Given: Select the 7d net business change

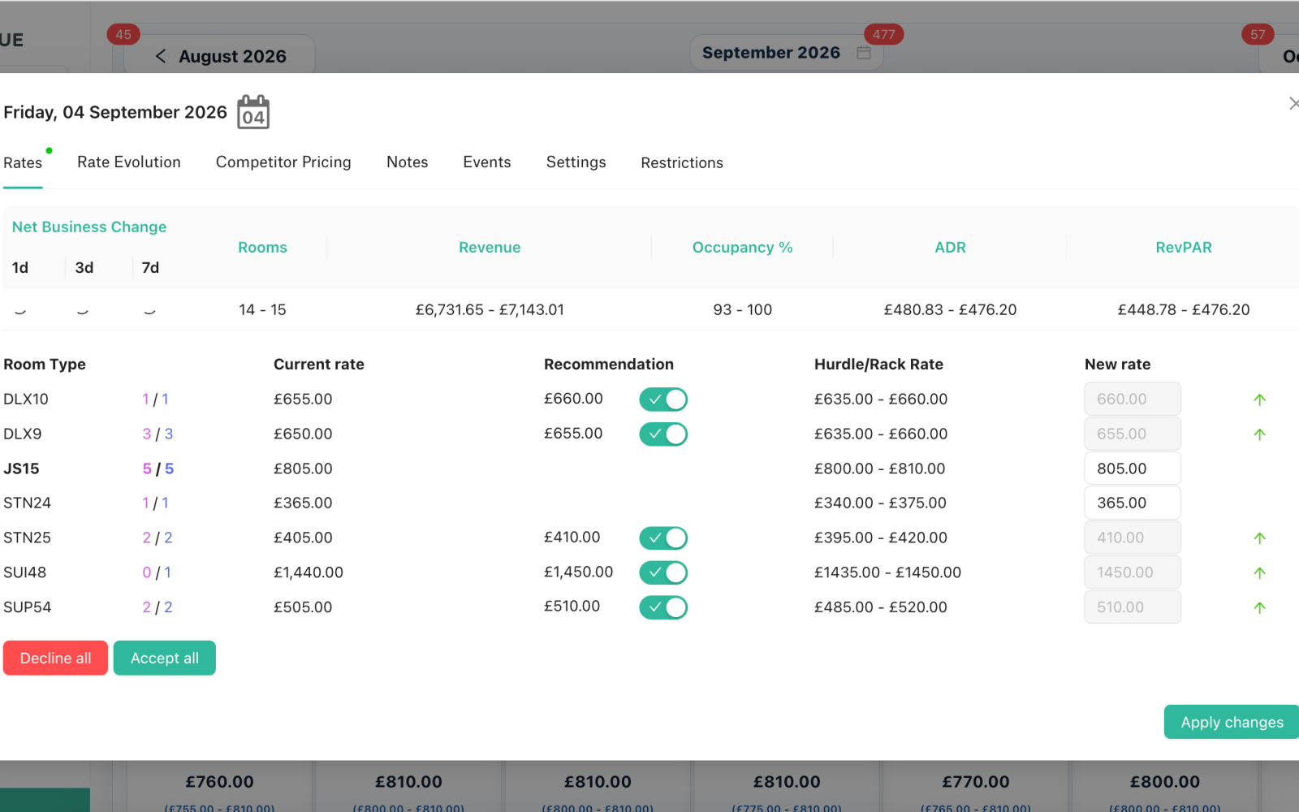Looking at the screenshot, I should (x=150, y=268).
